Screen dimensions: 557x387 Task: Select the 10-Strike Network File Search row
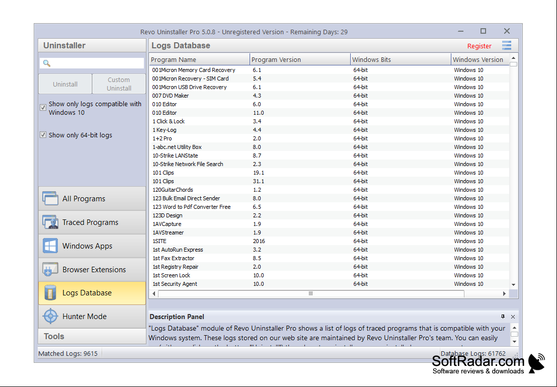(x=329, y=164)
